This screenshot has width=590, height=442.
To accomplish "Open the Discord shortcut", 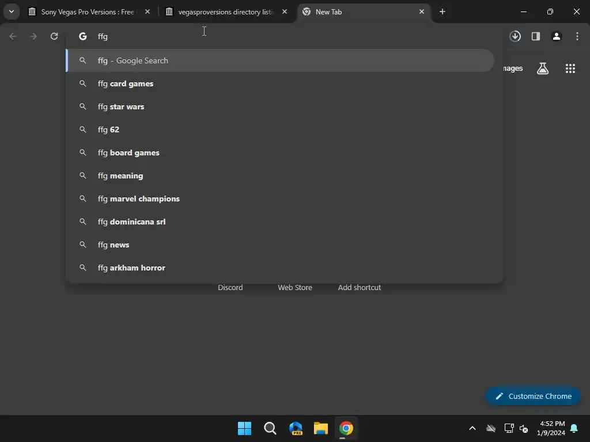I will click(x=230, y=287).
